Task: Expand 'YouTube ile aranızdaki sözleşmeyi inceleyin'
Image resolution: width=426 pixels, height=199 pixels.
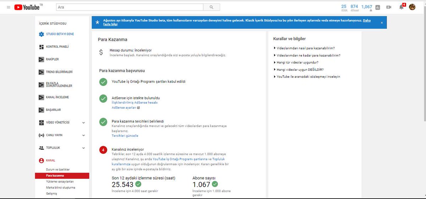Action: click(x=307, y=76)
